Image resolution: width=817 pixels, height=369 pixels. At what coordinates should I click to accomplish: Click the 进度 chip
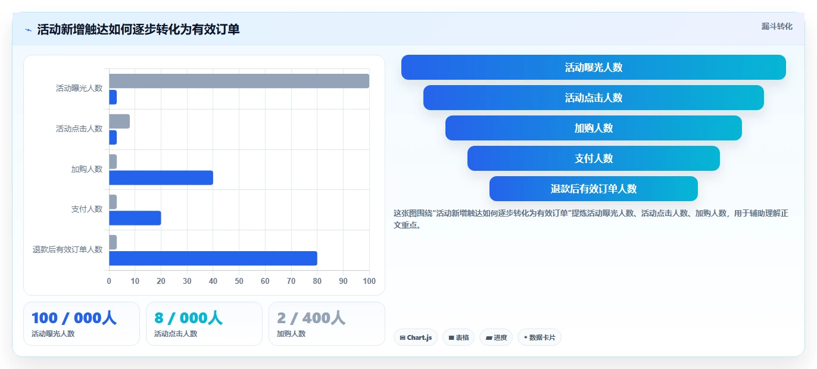[496, 337]
